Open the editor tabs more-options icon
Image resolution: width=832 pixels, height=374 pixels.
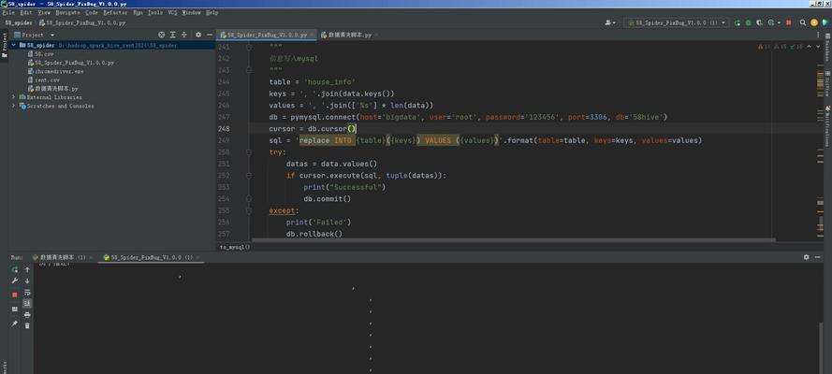pyautogui.click(x=820, y=35)
